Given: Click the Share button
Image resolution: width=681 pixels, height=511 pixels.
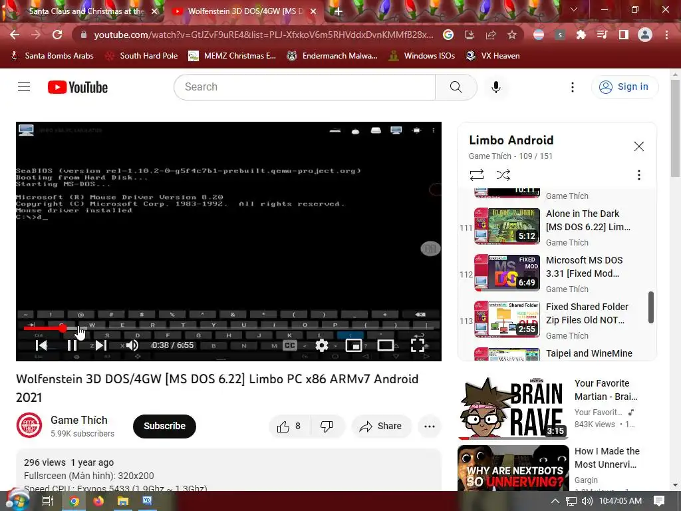Looking at the screenshot, I should point(381,426).
